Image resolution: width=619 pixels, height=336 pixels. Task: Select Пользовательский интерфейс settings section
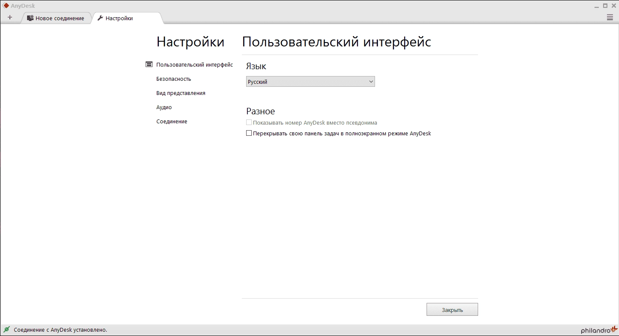click(x=195, y=65)
